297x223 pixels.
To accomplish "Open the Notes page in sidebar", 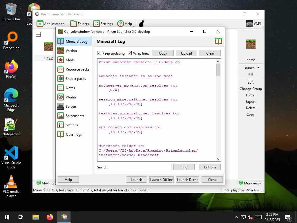I will click(x=74, y=88).
